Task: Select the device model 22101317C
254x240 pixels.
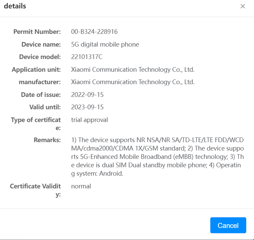Action: (x=87, y=57)
